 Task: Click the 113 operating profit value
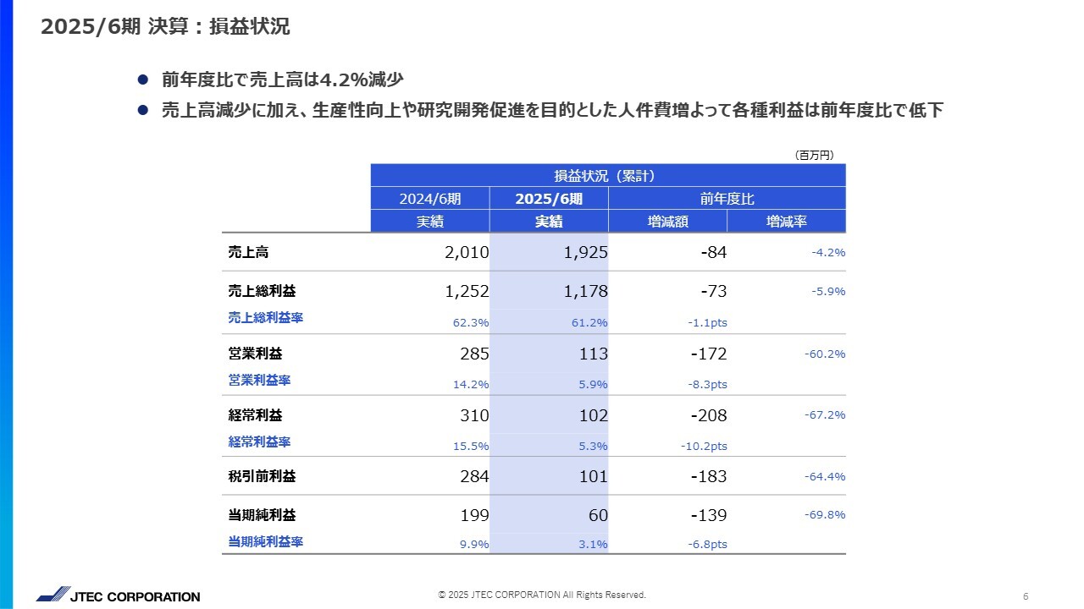pos(594,354)
